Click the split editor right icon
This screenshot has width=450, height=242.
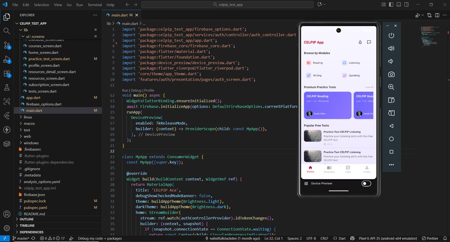coord(437,15)
